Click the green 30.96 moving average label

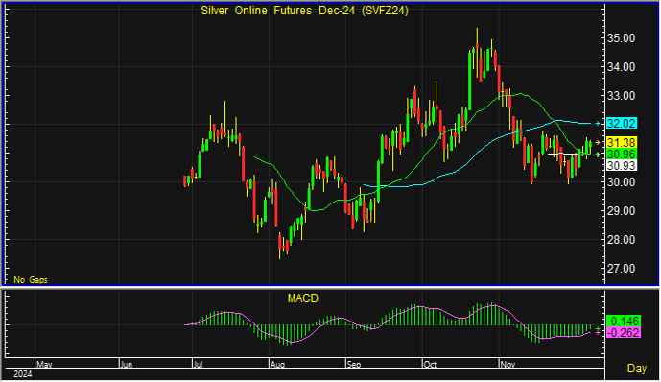coord(622,154)
